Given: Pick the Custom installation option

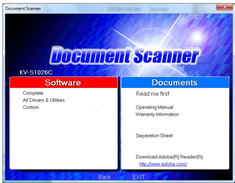Looking at the screenshot, I should pyautogui.click(x=31, y=107).
